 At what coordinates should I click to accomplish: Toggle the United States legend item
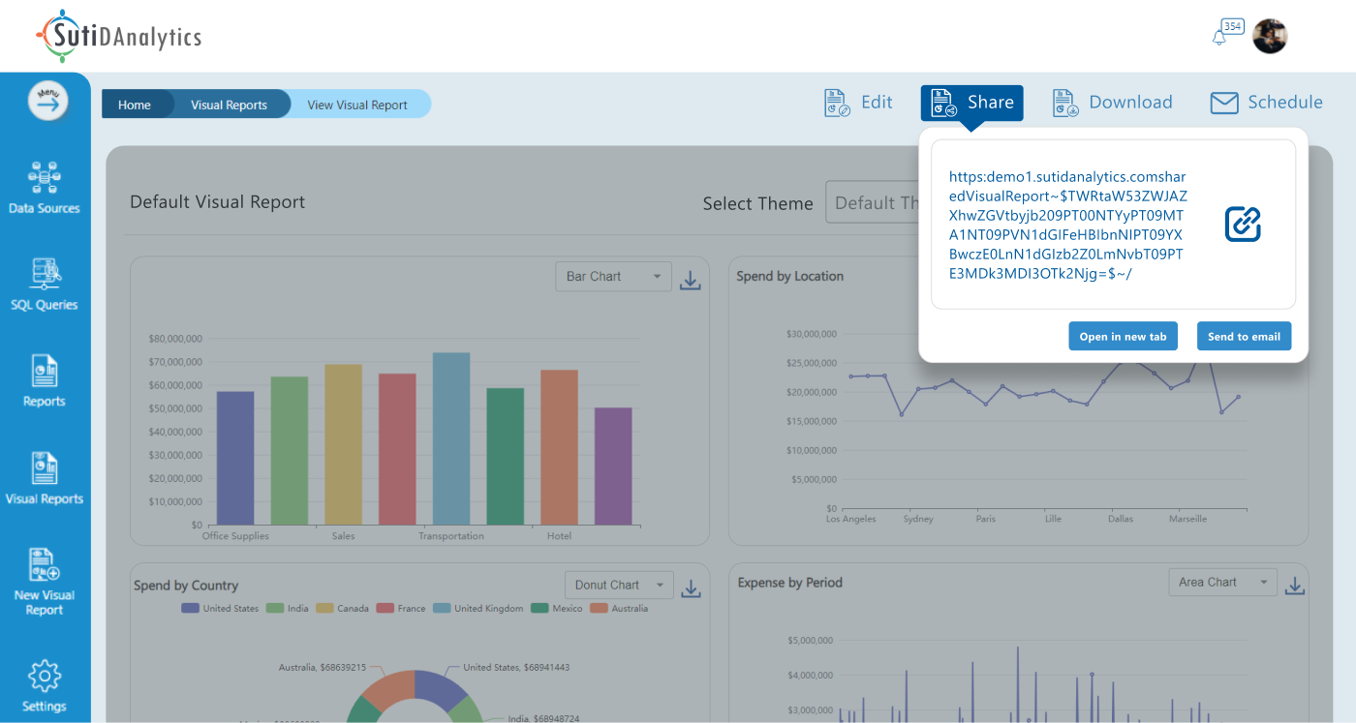(x=220, y=609)
